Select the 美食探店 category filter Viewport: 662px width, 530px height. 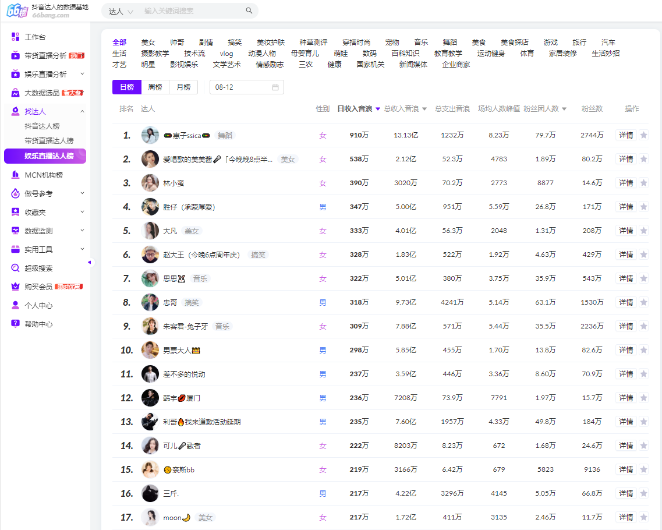pos(514,43)
